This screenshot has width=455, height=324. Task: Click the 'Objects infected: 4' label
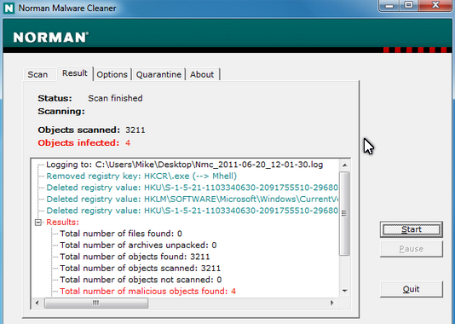tap(84, 143)
